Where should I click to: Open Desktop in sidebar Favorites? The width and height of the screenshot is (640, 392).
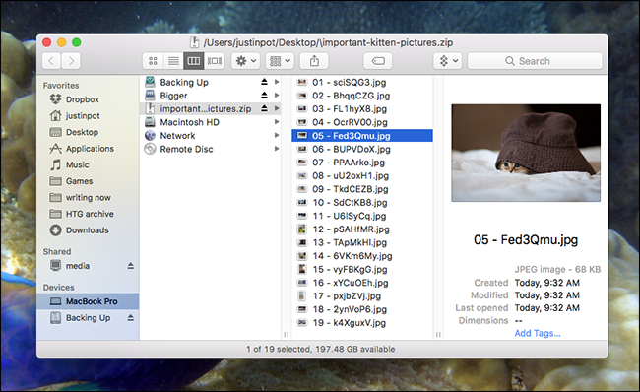pyautogui.click(x=88, y=132)
